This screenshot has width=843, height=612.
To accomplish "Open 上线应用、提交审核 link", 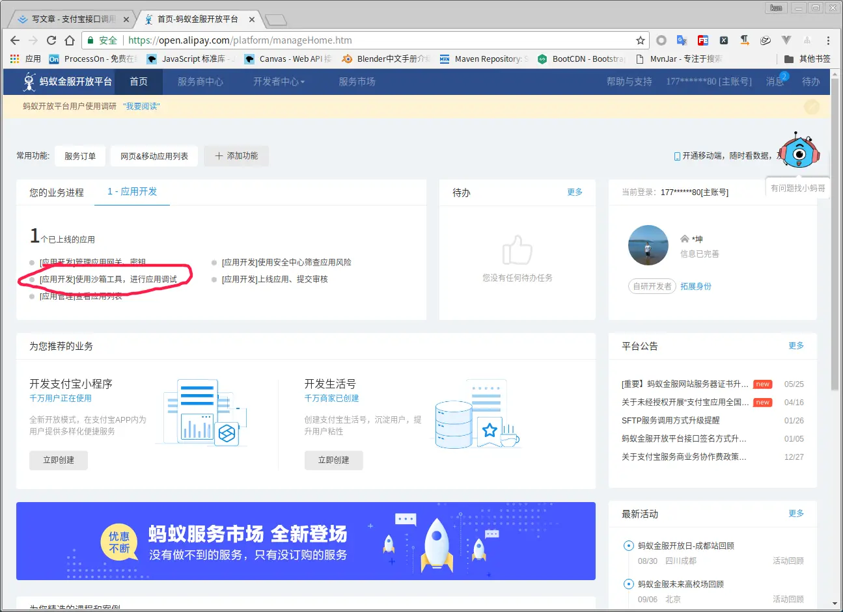I will (275, 279).
